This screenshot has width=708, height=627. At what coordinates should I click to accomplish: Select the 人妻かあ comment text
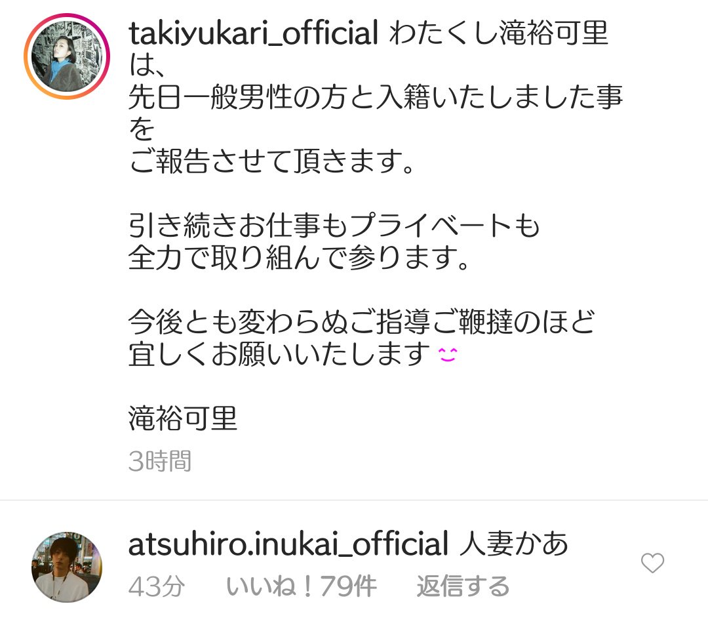point(514,544)
